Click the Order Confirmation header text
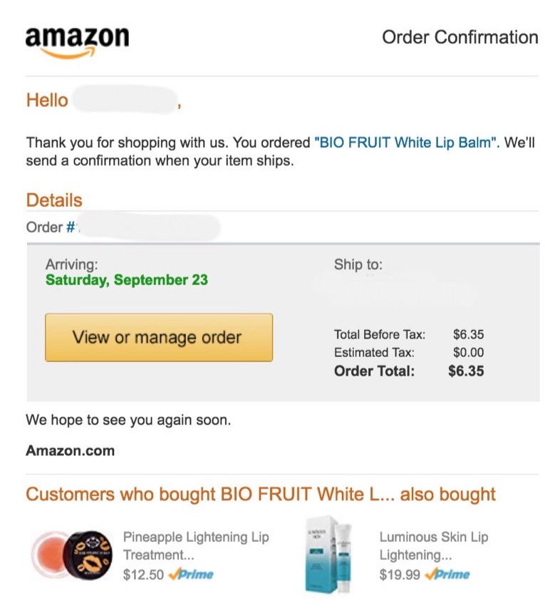The width and height of the screenshot is (545, 613). [460, 37]
